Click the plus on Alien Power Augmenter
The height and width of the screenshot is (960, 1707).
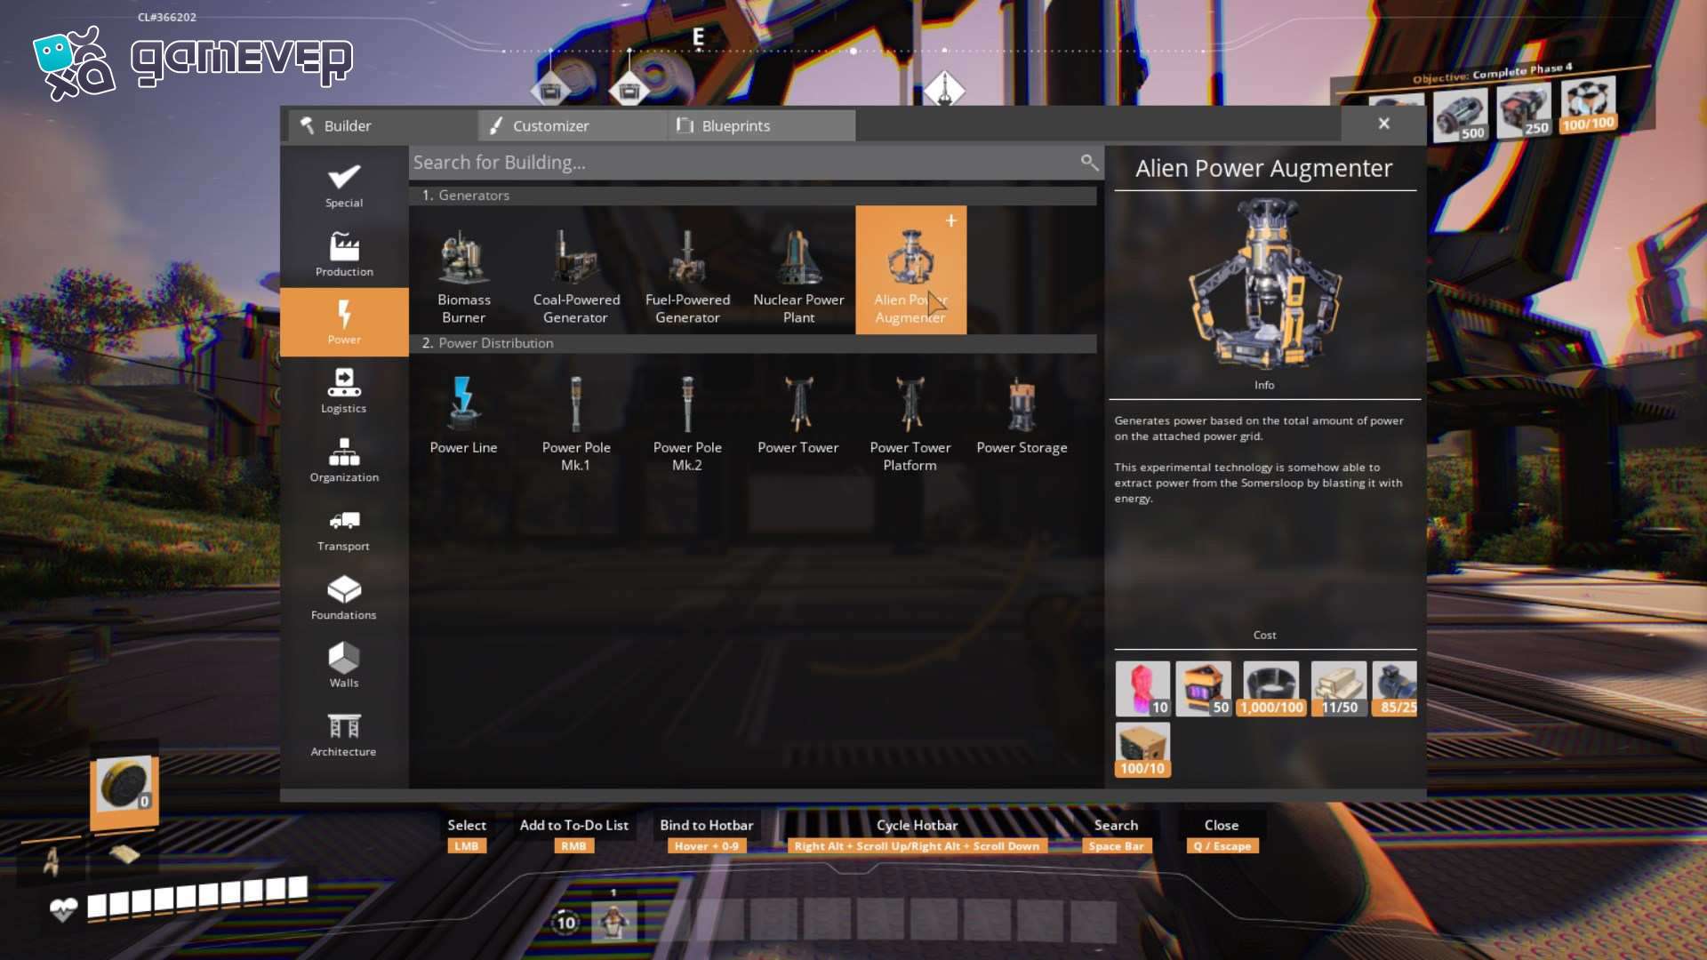click(x=951, y=220)
